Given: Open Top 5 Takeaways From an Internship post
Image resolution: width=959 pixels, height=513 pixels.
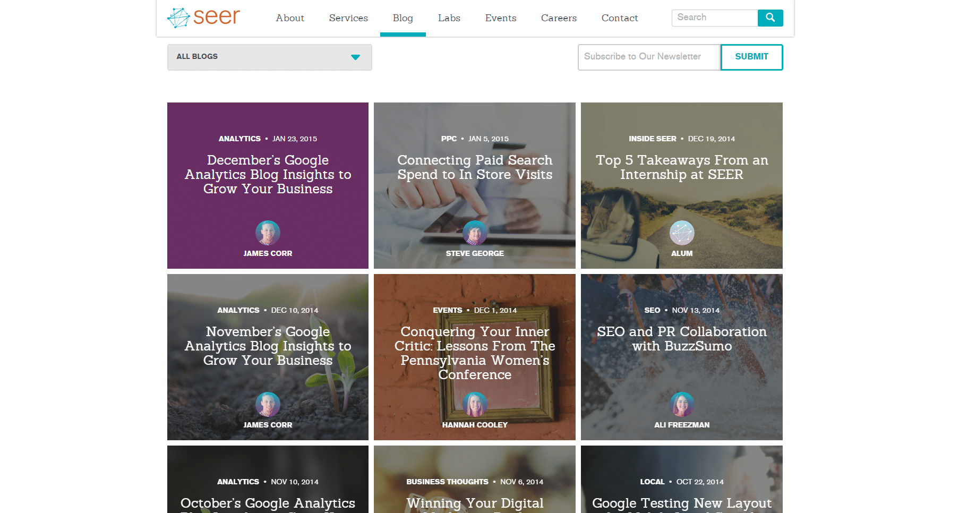Looking at the screenshot, I should pyautogui.click(x=682, y=167).
